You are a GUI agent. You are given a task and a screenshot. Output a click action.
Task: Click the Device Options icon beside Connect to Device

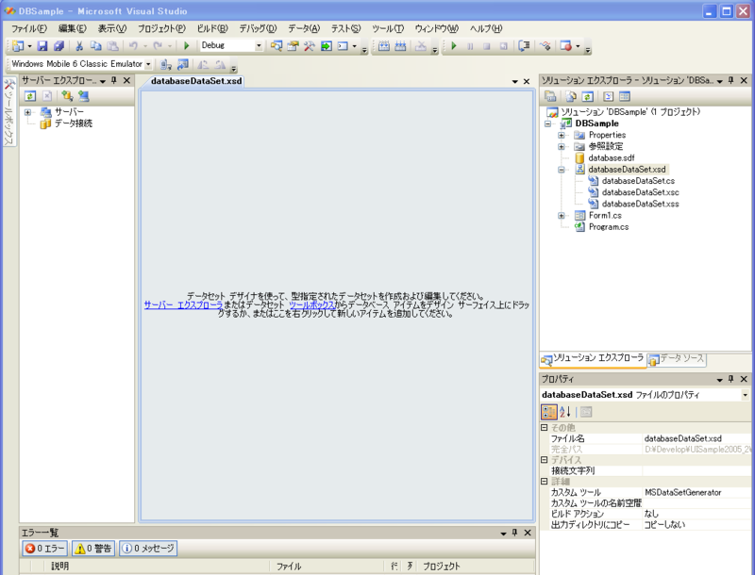[x=182, y=64]
